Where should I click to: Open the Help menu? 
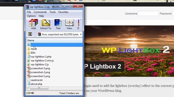click(41, 16)
